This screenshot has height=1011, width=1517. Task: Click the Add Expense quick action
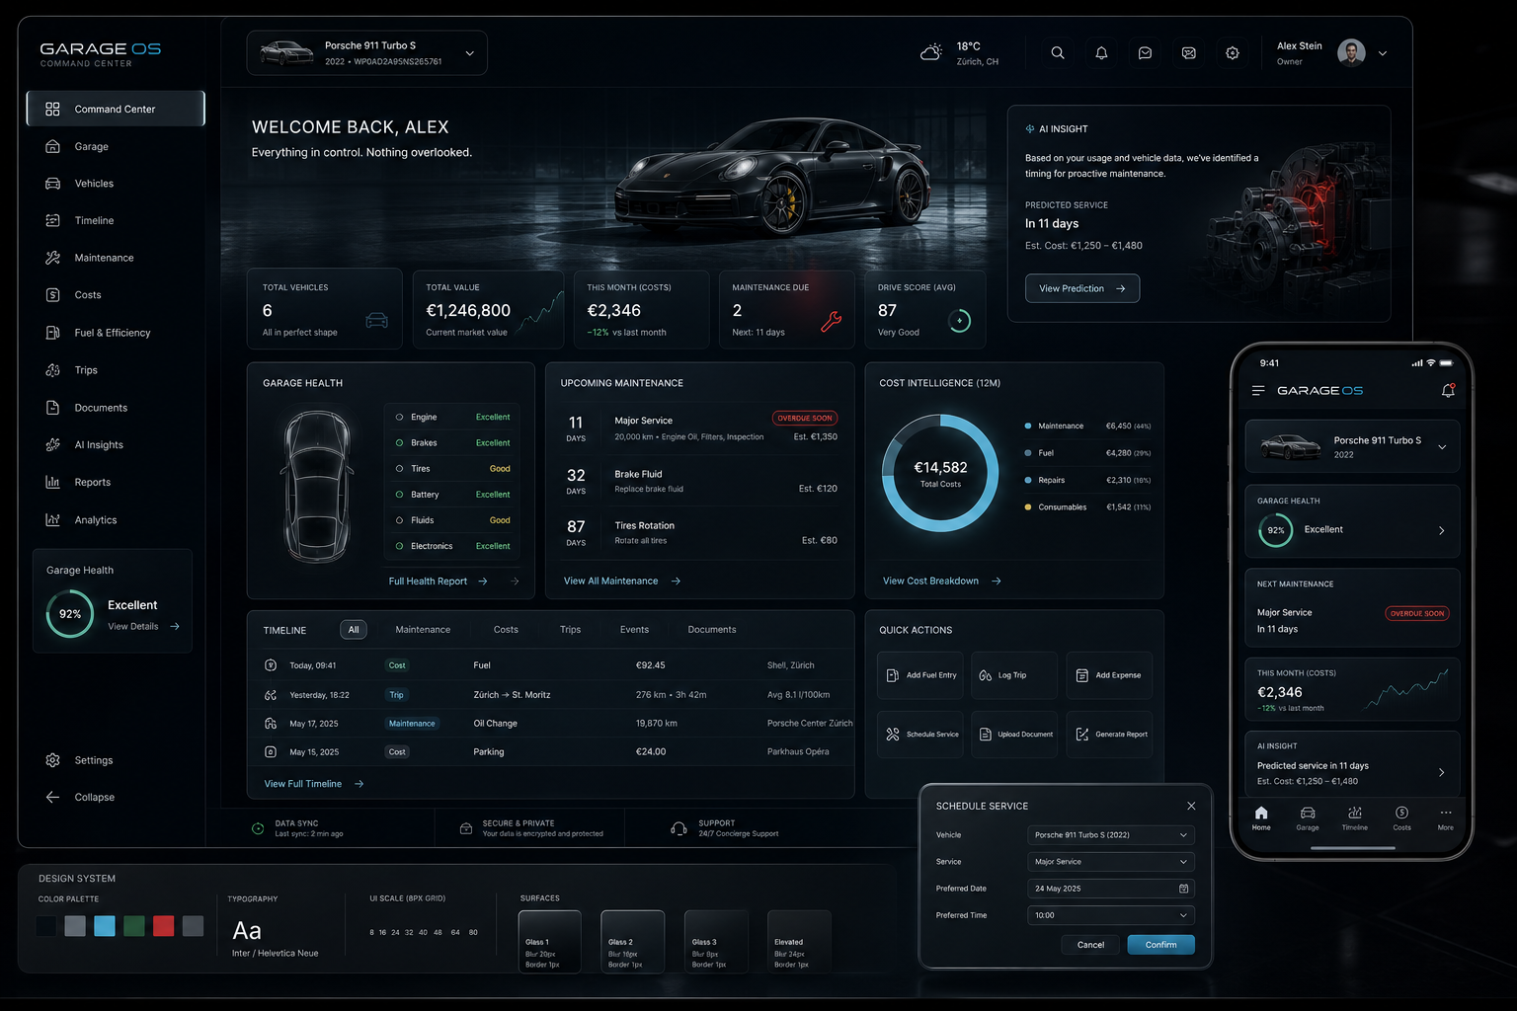1109,675
